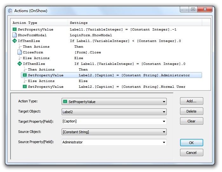Select the last SetPropertyValue row label
The width and height of the screenshot is (222, 172).
click(46, 87)
